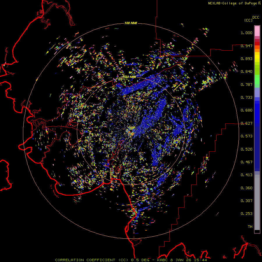Select the DCC label above the legend

pyautogui.click(x=256, y=17)
